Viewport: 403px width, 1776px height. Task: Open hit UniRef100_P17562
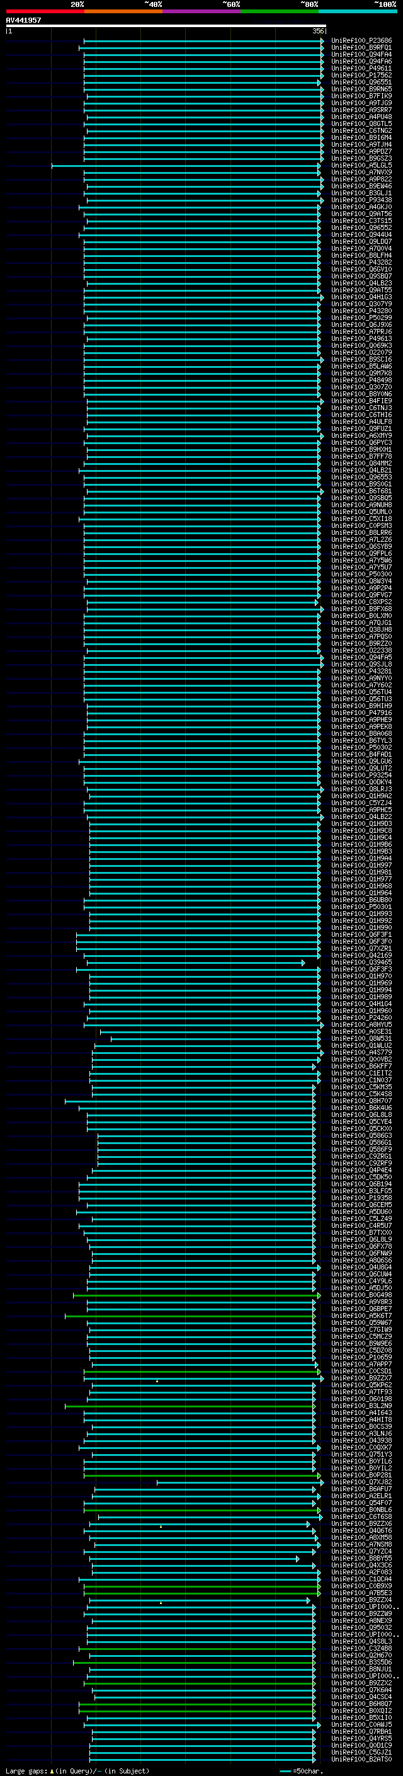pyautogui.click(x=361, y=75)
